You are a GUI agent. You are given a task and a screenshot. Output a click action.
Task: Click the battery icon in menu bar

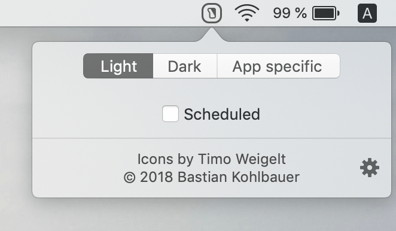pyautogui.click(x=326, y=13)
